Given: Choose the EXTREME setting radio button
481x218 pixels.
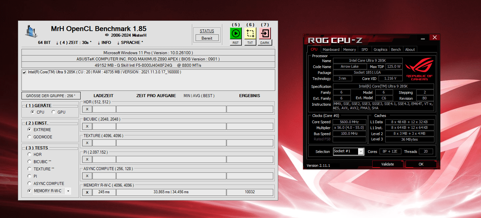Looking at the screenshot, I should [29, 129].
